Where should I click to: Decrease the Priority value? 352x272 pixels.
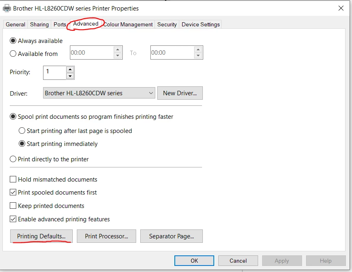pos(70,76)
